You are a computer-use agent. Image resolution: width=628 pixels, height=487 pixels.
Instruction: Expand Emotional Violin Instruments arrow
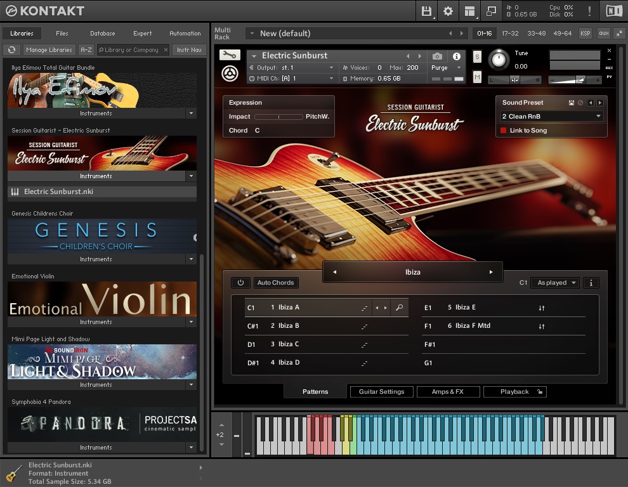(191, 321)
